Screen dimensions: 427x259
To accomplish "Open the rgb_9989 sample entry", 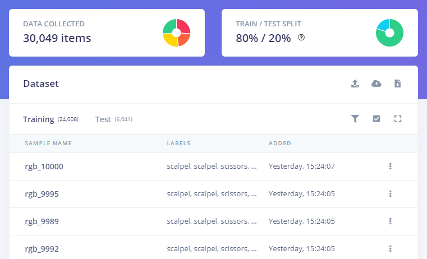I will (42, 221).
